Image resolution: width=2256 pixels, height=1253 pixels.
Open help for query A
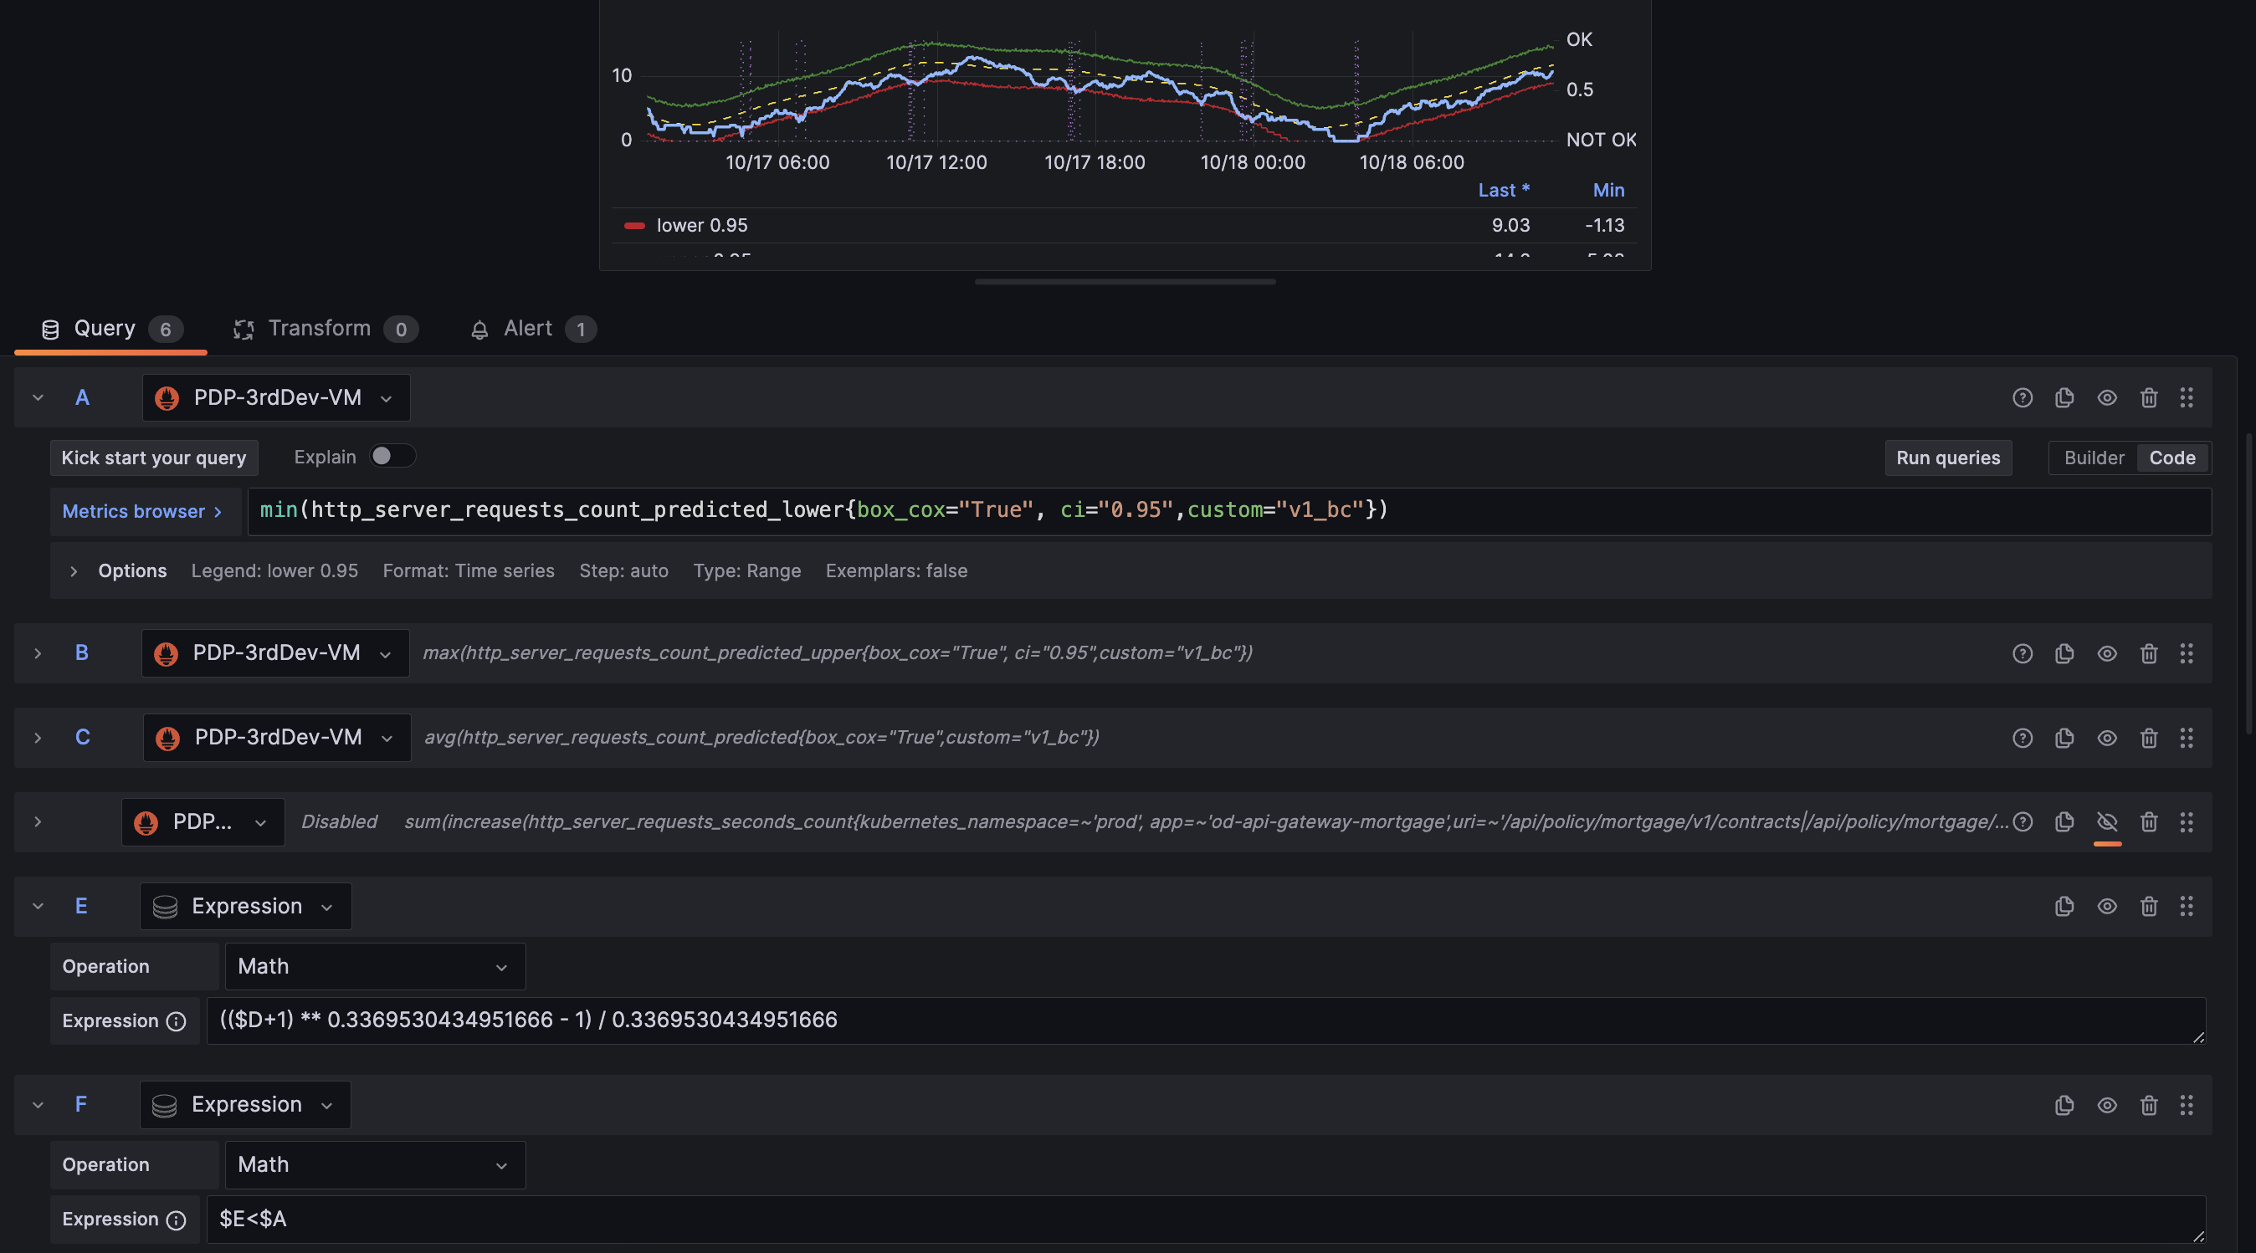click(2023, 397)
